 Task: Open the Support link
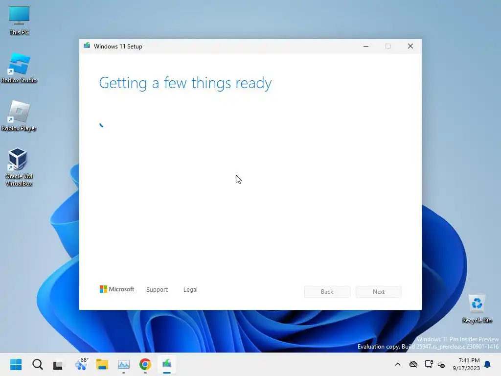coord(157,290)
